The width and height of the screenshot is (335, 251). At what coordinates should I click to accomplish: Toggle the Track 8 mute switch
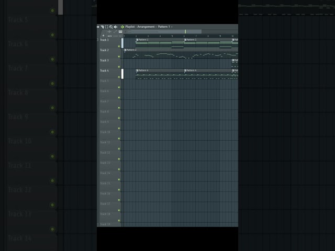119,118
